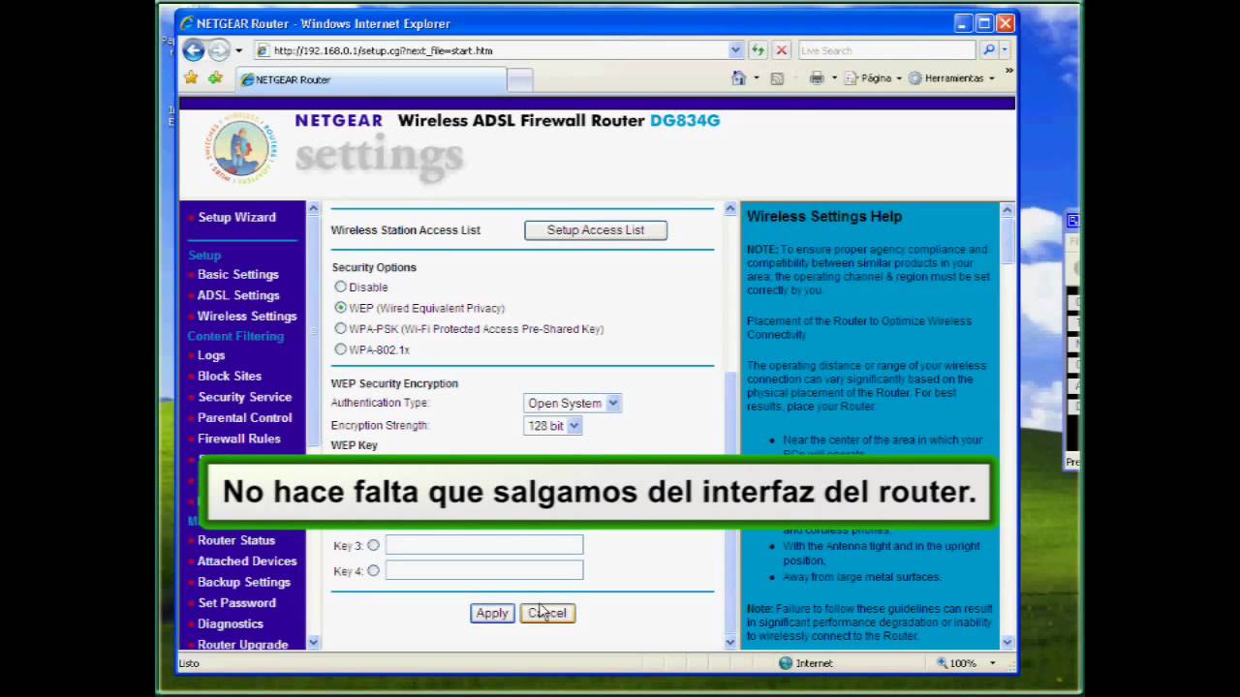The height and width of the screenshot is (697, 1240).
Task: Click the sidebar menu scroll up arrow
Action: (313, 208)
